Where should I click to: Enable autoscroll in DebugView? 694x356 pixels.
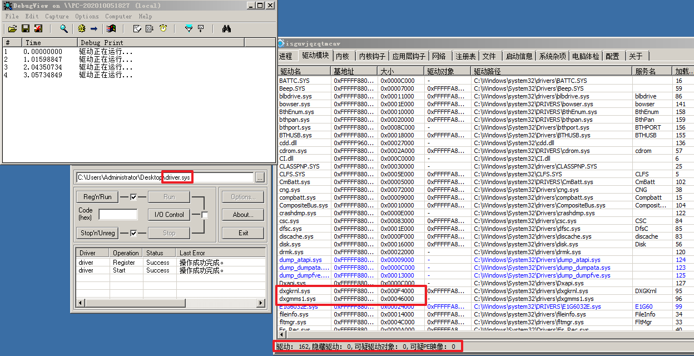pyautogui.click(x=148, y=28)
